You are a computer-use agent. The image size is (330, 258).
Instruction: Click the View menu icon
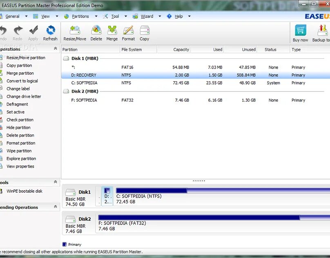pyautogui.click(x=36, y=16)
